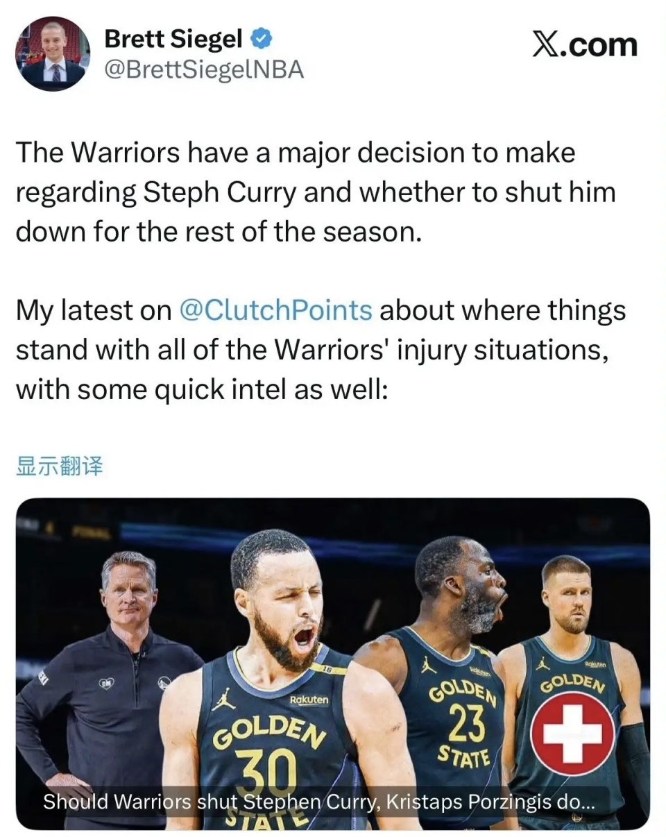Open the "Should Warriors shut Stephen Curry" headline
Image resolution: width=666 pixels, height=837 pixels.
click(318, 802)
